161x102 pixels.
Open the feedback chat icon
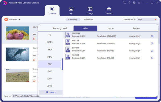134,3
